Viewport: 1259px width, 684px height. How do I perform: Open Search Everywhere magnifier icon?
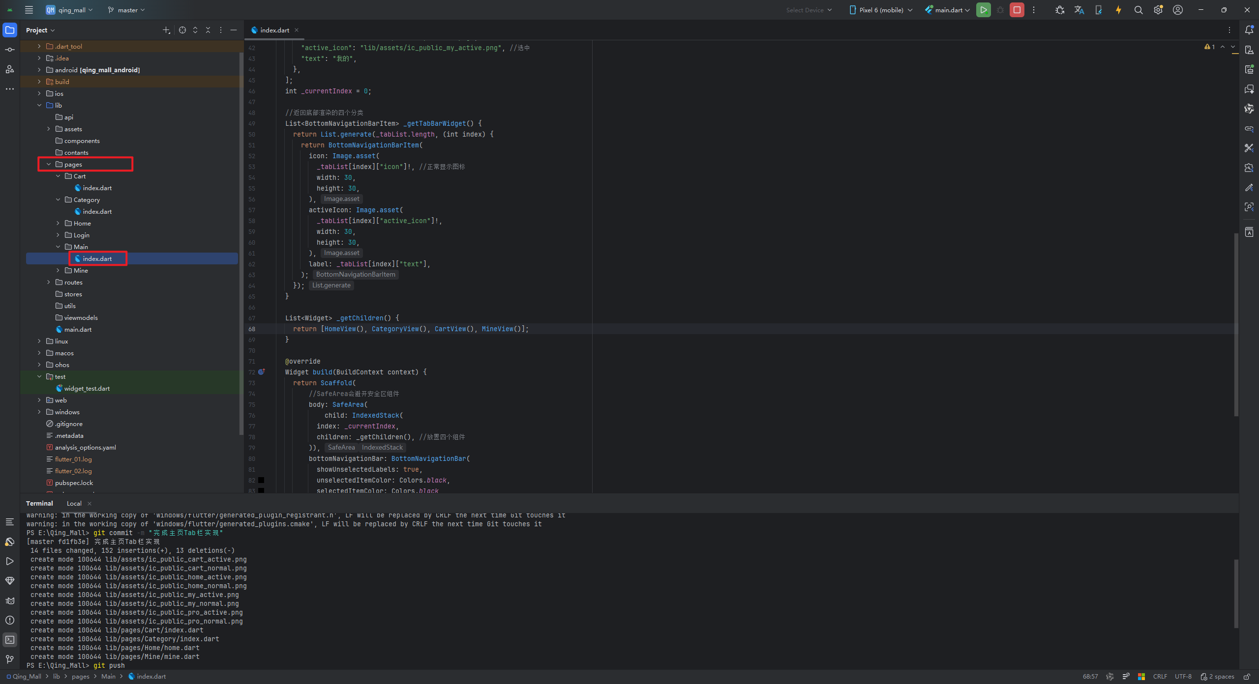pos(1138,10)
